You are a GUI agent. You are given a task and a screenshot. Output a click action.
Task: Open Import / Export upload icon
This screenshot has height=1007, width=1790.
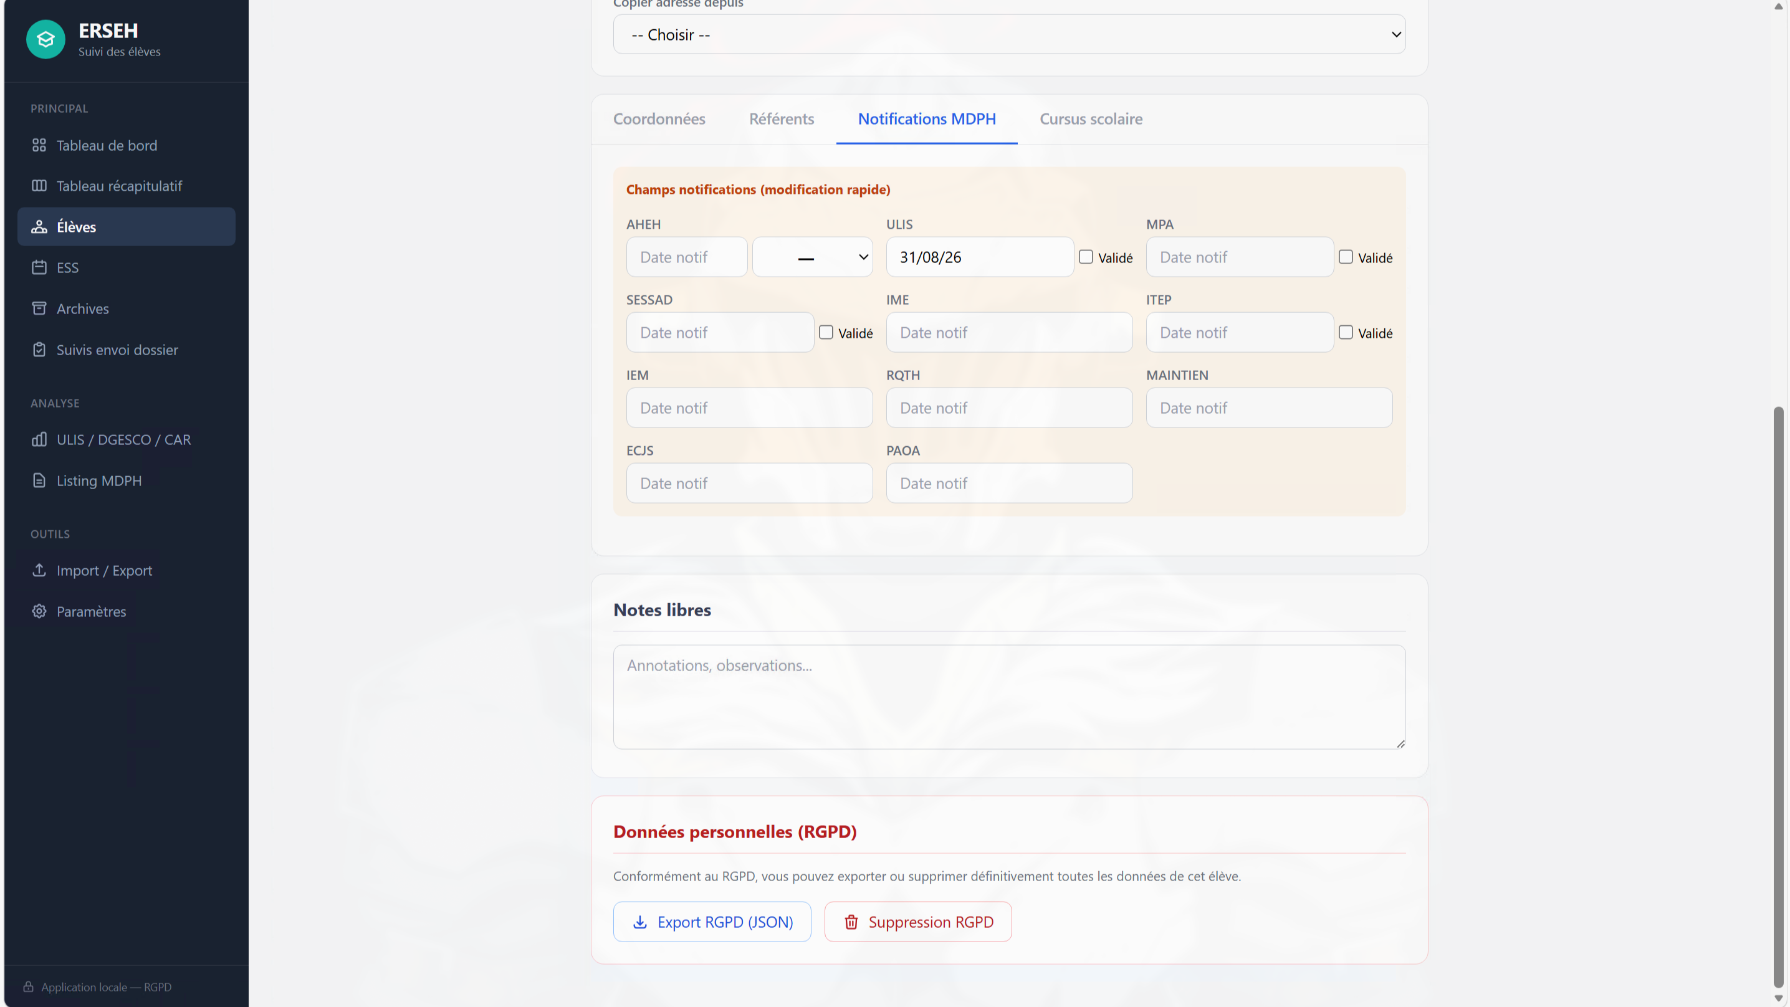pos(39,570)
